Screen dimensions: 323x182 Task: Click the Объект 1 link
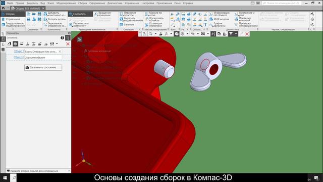click(x=19, y=51)
